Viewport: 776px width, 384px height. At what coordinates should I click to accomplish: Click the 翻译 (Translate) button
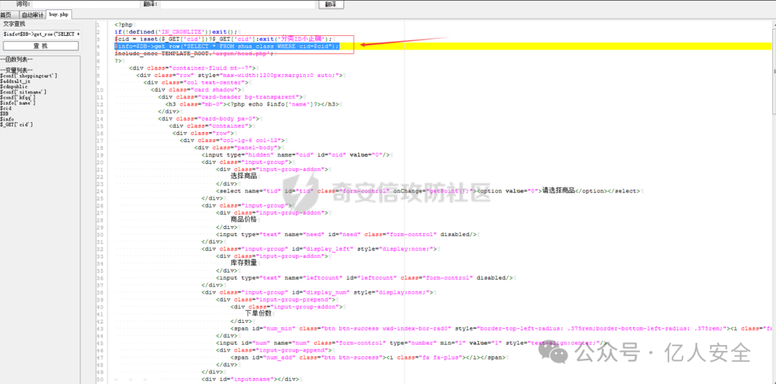coord(330,4)
